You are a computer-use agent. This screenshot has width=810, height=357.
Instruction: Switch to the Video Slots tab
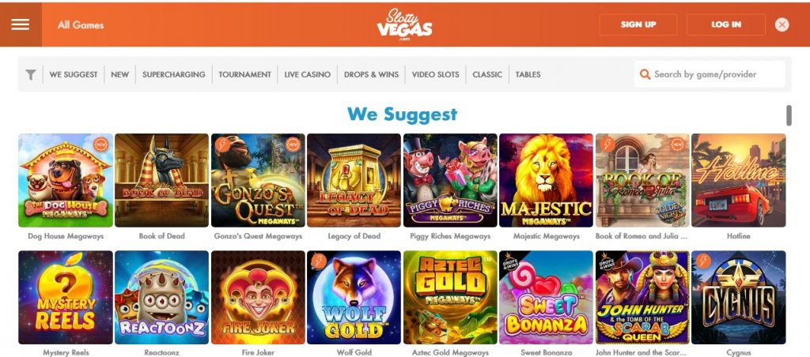pyautogui.click(x=435, y=74)
